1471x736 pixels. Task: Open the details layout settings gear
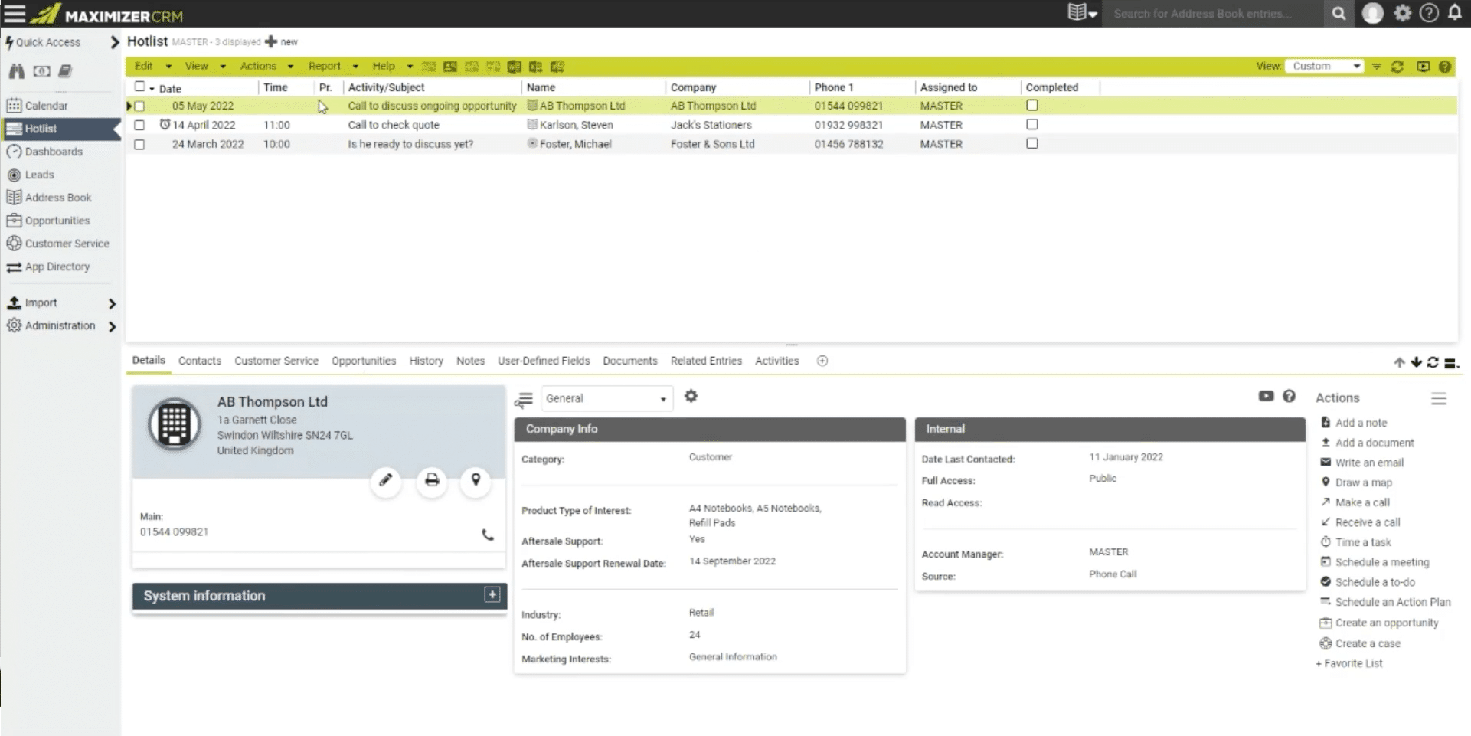[x=691, y=396]
